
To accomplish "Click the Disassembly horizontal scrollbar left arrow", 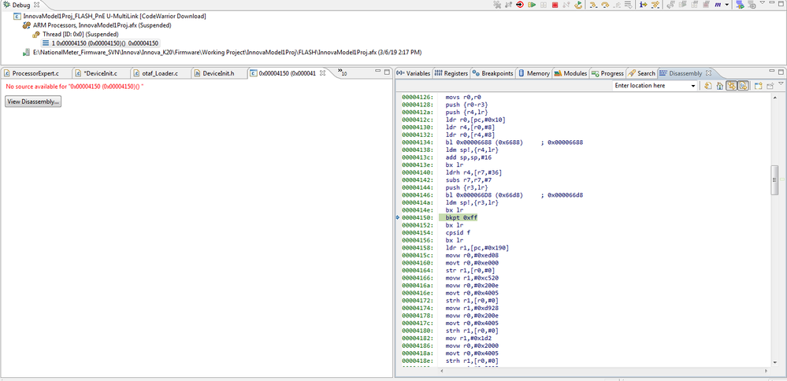I will [x=442, y=372].
